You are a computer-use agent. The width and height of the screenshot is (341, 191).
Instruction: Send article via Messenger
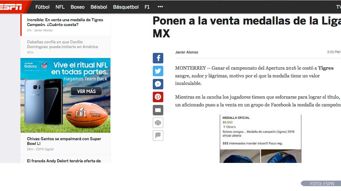(x=158, y=84)
